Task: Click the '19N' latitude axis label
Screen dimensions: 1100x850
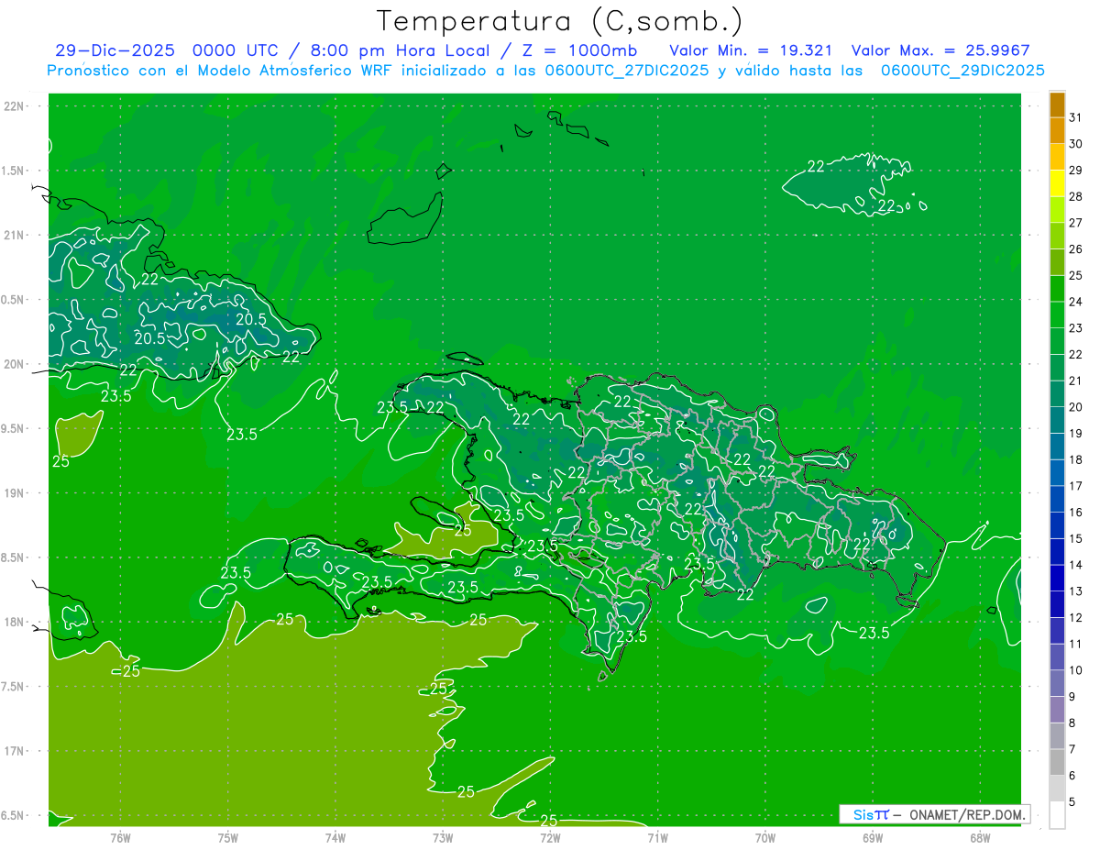Action: 15,493
